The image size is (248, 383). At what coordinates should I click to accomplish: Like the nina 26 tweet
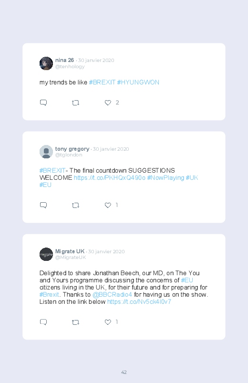point(108,103)
